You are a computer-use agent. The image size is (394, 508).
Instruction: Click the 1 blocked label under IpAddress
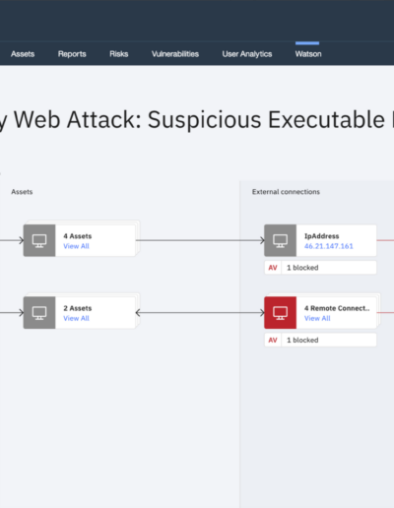click(302, 268)
